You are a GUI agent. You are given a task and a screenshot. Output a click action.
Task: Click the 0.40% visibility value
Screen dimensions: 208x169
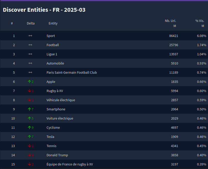pos(202,155)
